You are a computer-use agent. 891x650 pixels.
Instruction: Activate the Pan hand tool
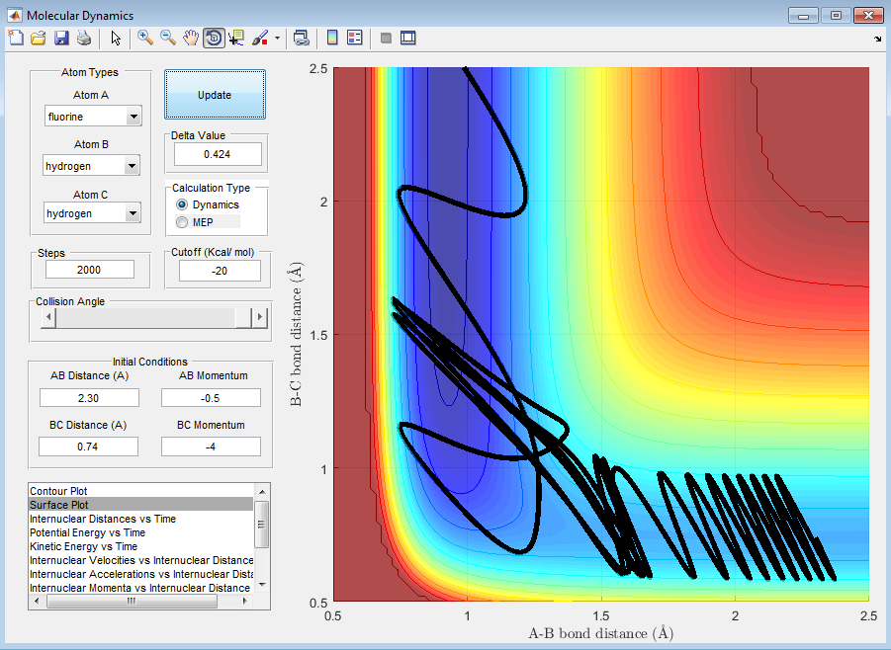[x=191, y=38]
